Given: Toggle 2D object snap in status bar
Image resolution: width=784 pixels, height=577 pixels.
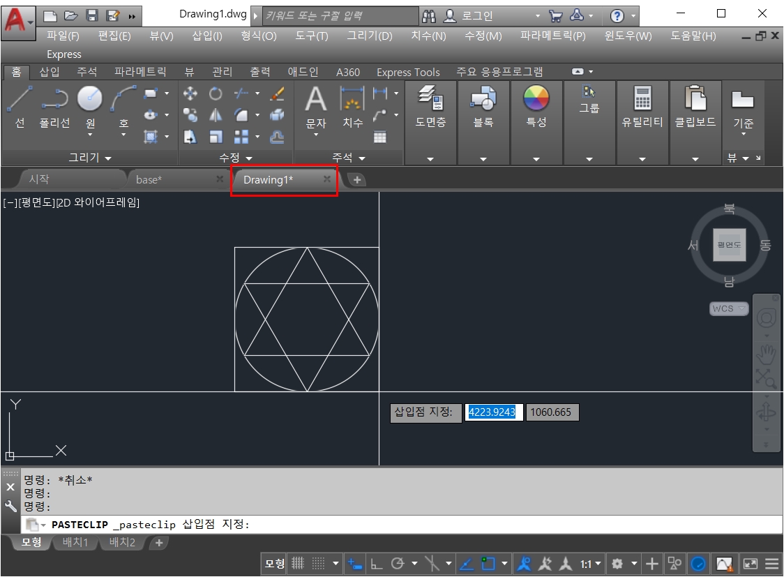Looking at the screenshot, I should point(488,564).
